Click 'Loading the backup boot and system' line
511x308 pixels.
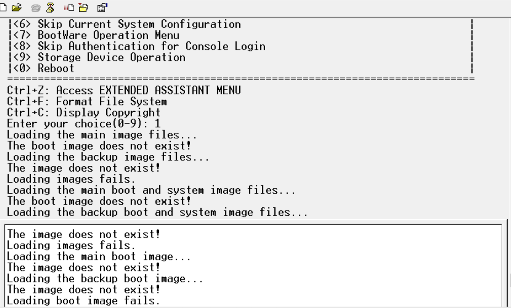157,212
